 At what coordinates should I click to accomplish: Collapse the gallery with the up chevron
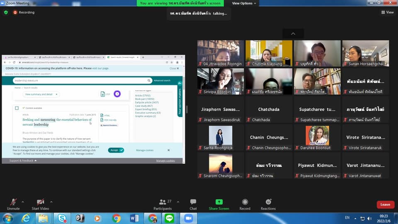pos(293,34)
